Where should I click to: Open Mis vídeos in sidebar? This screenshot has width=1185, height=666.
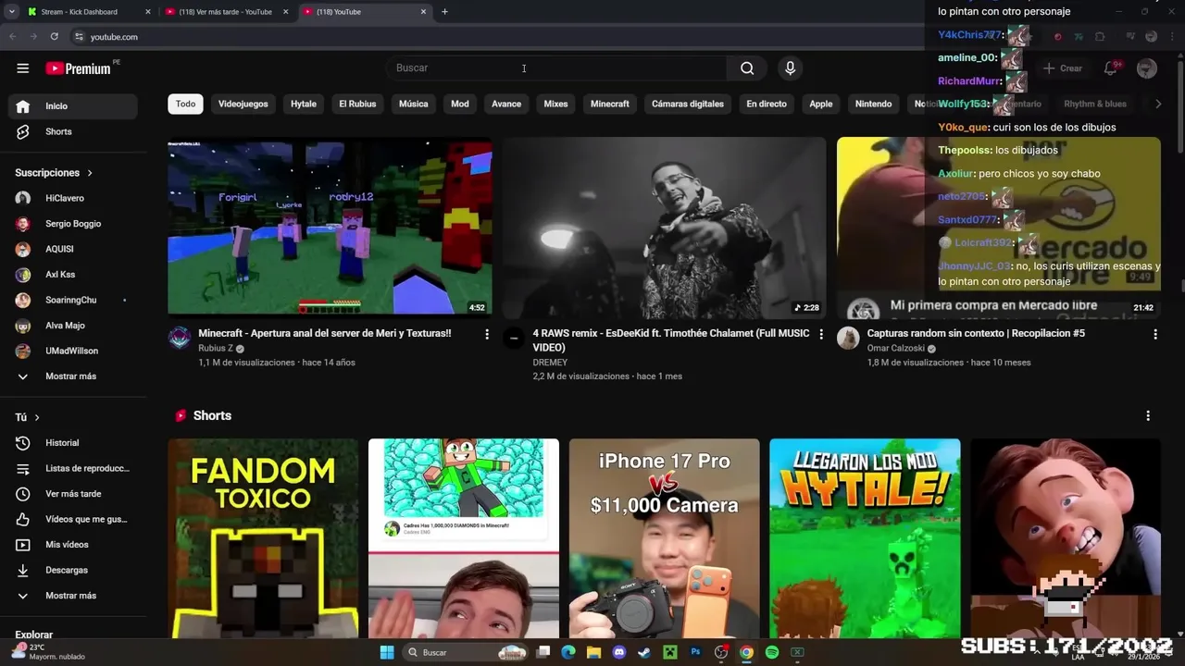(73, 545)
